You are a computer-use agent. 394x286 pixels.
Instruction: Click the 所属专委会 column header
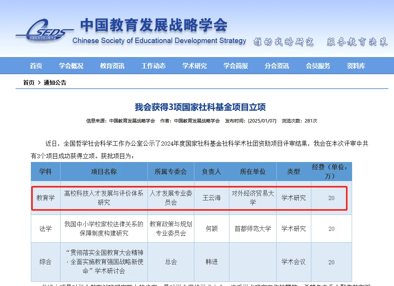[x=171, y=172]
